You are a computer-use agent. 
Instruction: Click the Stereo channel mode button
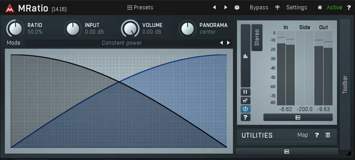tap(257, 37)
